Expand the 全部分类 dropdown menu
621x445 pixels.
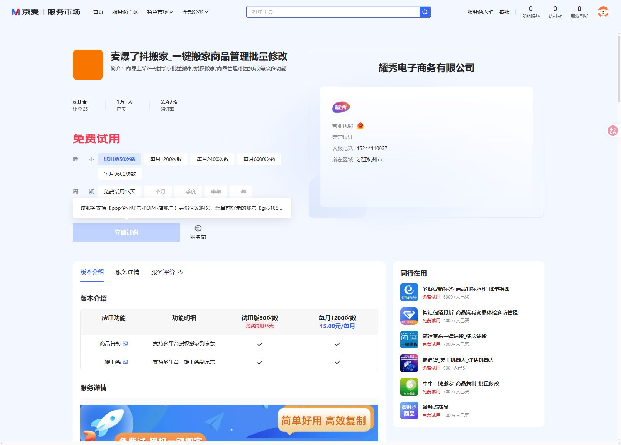196,12
